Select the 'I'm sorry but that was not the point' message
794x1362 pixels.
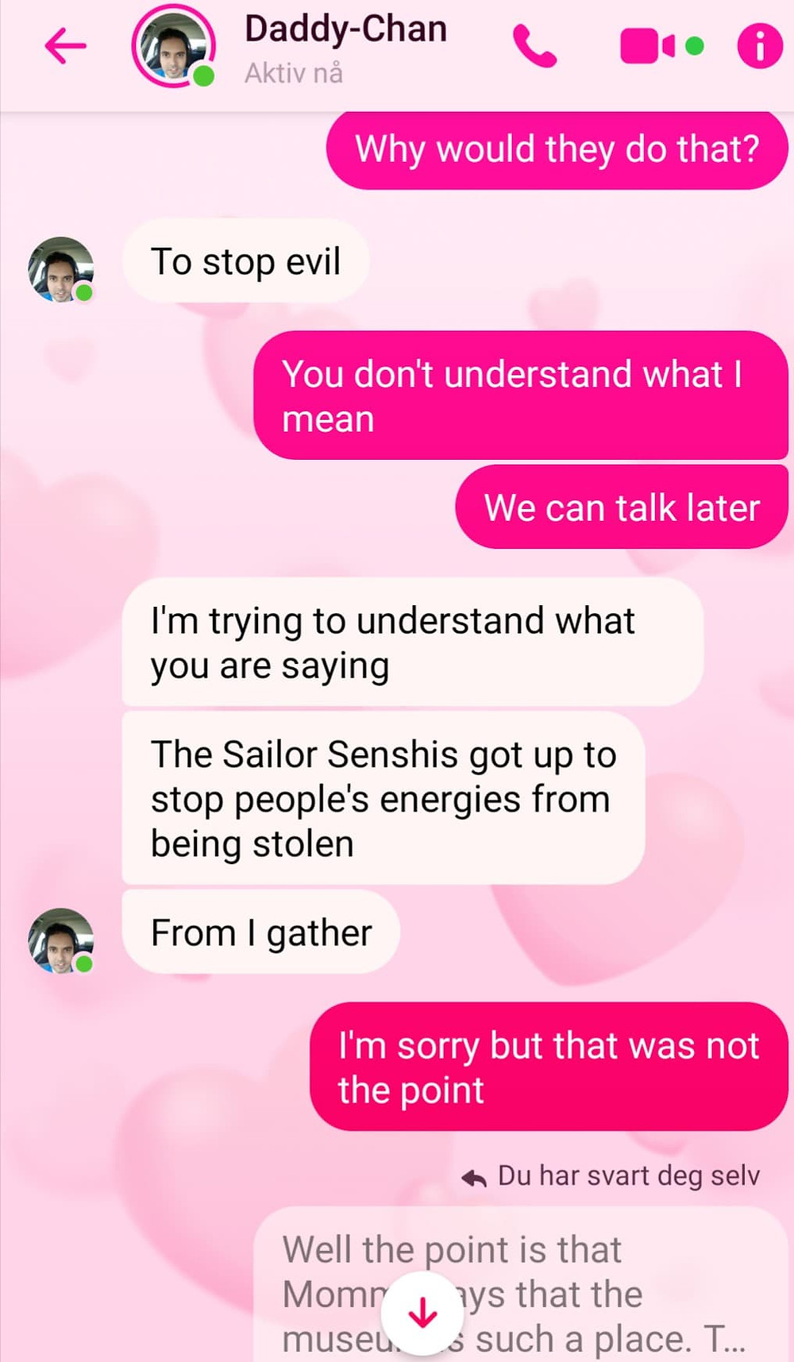pos(549,1067)
